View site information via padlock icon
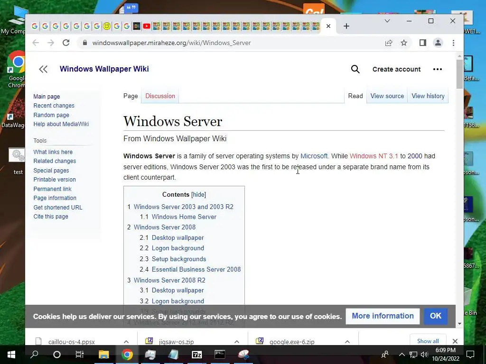486x364 pixels. tap(85, 43)
